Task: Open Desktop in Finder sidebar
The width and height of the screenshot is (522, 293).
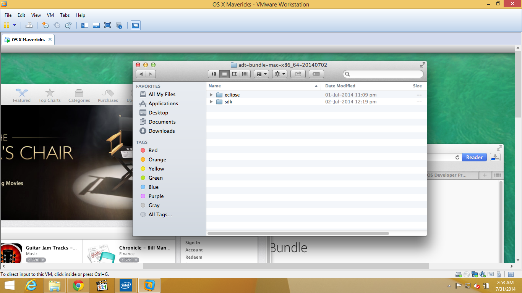Action: coord(158,113)
